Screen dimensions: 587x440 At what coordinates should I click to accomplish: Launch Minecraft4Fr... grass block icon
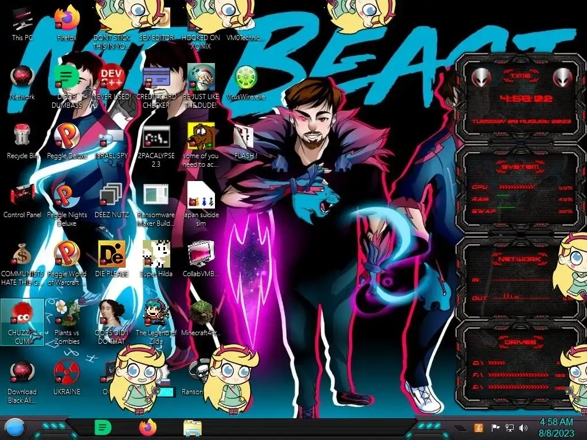click(201, 319)
